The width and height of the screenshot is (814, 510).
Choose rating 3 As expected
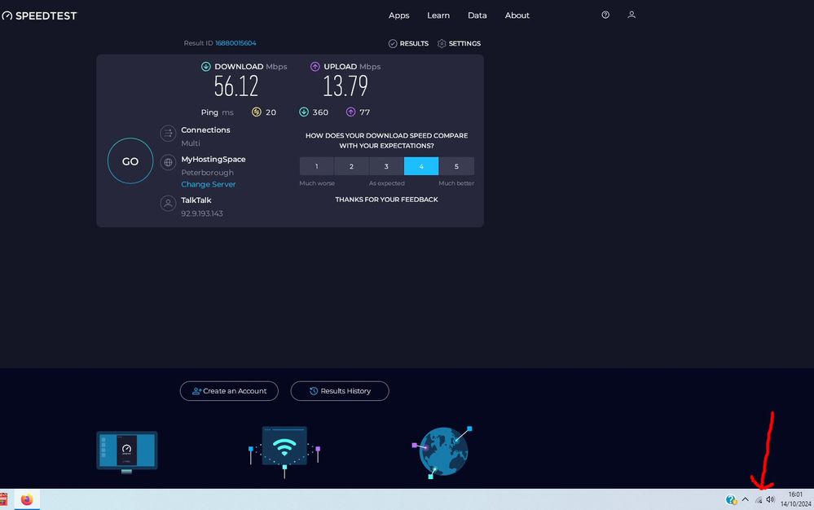tap(386, 165)
